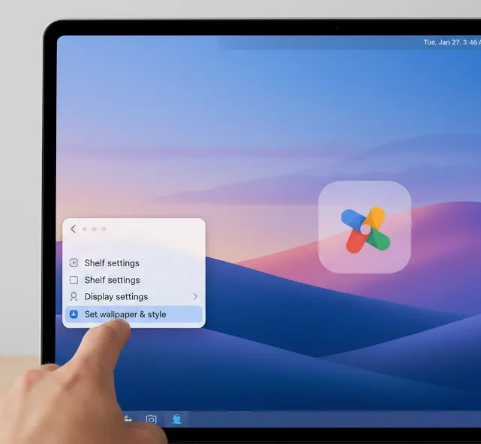
Task: Click the blue wallpaper icon in the menu
Action: [74, 314]
